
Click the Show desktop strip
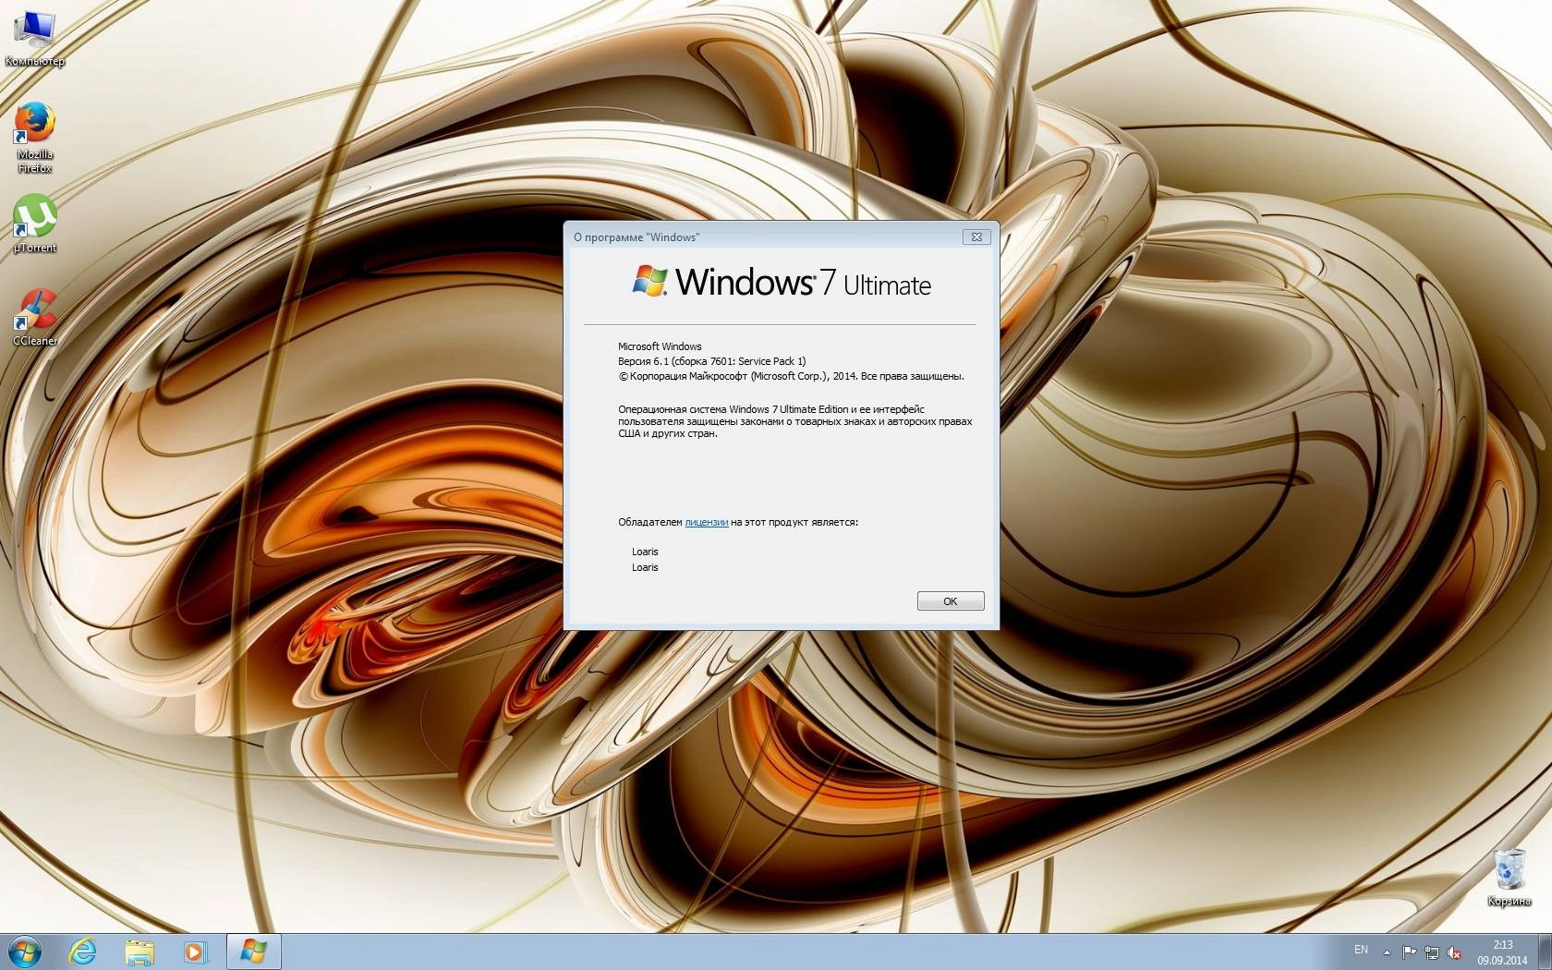coord(1546,952)
